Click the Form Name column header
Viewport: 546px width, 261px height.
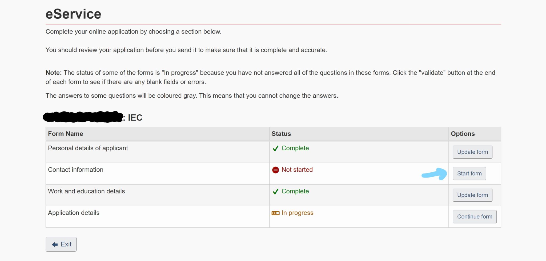[x=65, y=134]
